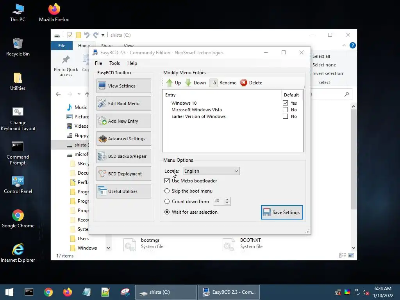Click Explorer properties checkmark icon
The image size is (400, 300).
(70, 35)
